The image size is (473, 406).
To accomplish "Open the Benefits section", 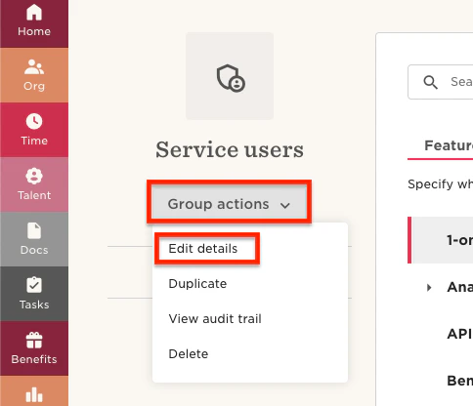I will [34, 348].
